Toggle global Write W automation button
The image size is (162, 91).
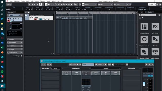coord(37,4)
